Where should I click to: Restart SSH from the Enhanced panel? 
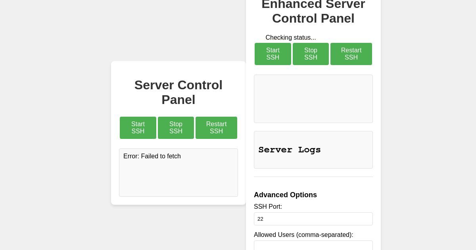(x=351, y=54)
